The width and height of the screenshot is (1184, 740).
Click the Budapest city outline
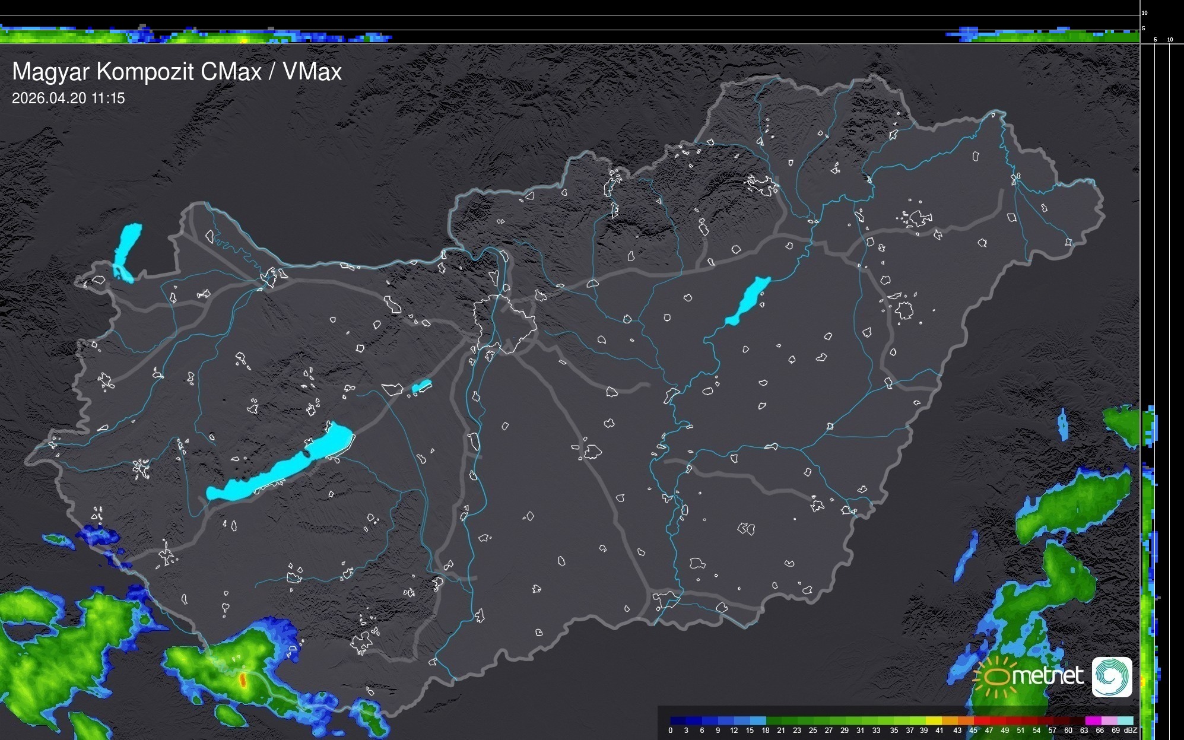[504, 323]
